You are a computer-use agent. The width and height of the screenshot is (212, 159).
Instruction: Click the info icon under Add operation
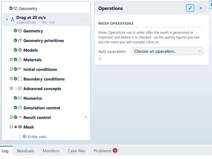point(100,59)
